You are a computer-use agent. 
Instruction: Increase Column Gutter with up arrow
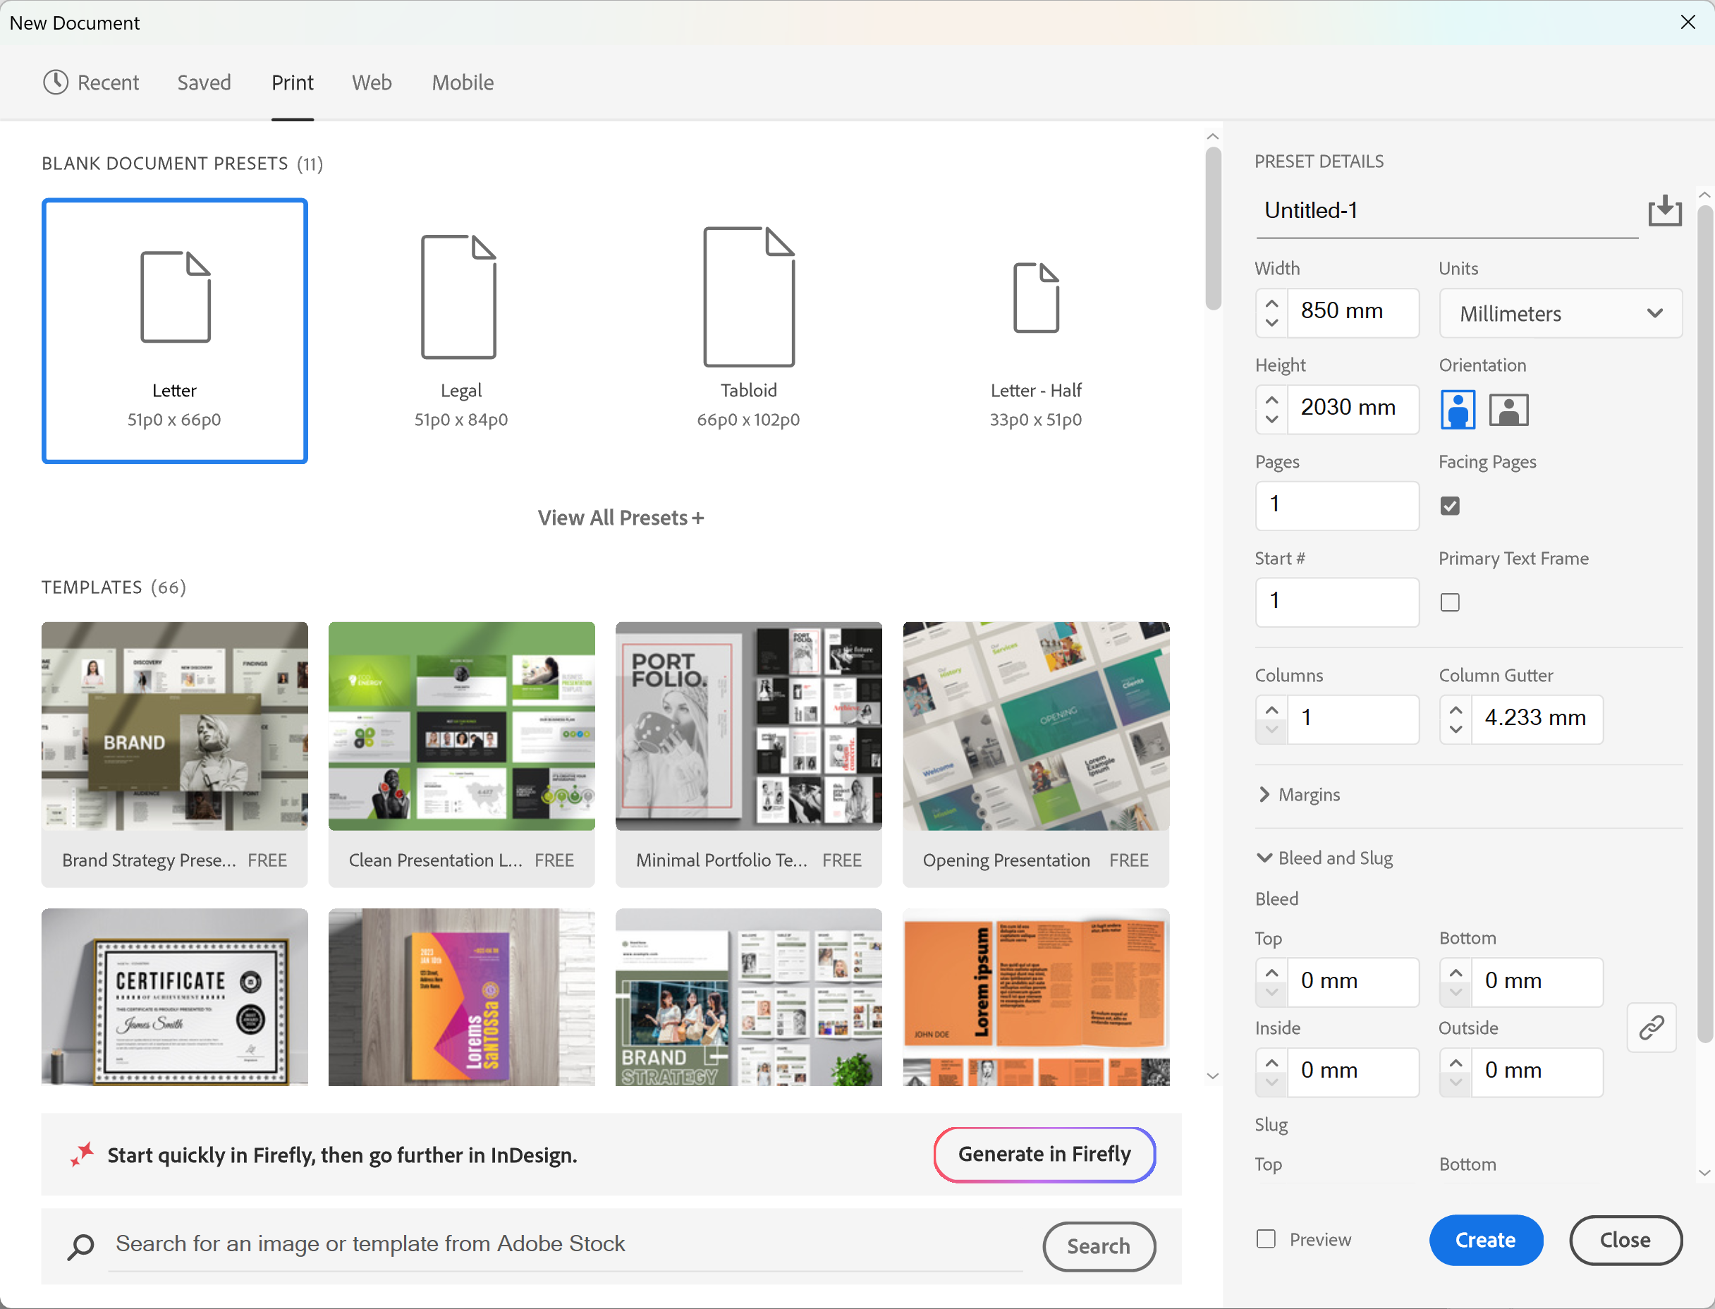1455,710
